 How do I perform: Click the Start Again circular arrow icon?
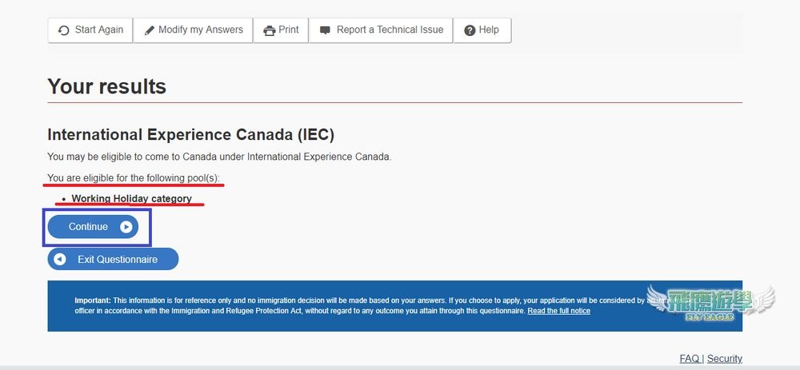click(x=64, y=30)
